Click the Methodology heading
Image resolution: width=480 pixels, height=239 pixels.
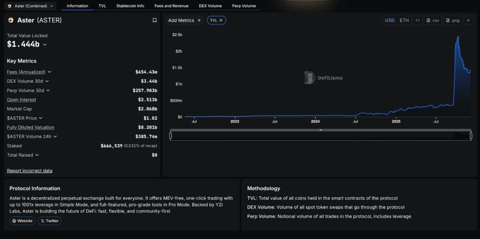tap(263, 188)
